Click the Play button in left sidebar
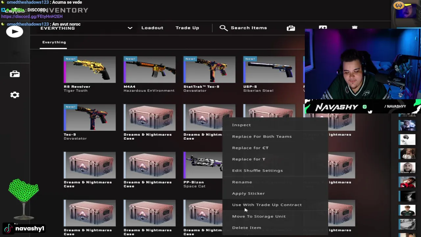 coord(14,32)
